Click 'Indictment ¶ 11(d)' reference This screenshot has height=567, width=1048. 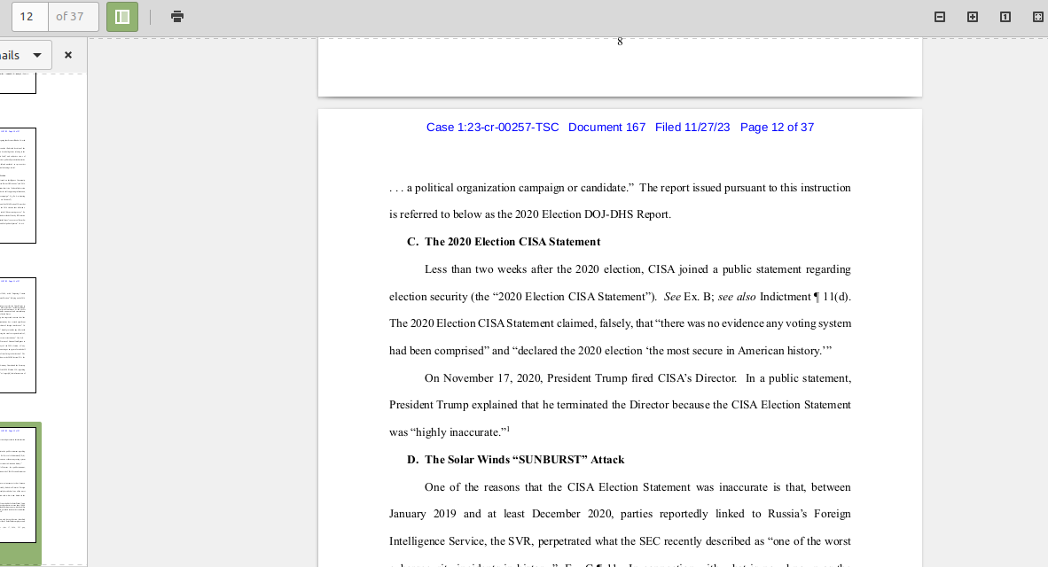coord(805,297)
